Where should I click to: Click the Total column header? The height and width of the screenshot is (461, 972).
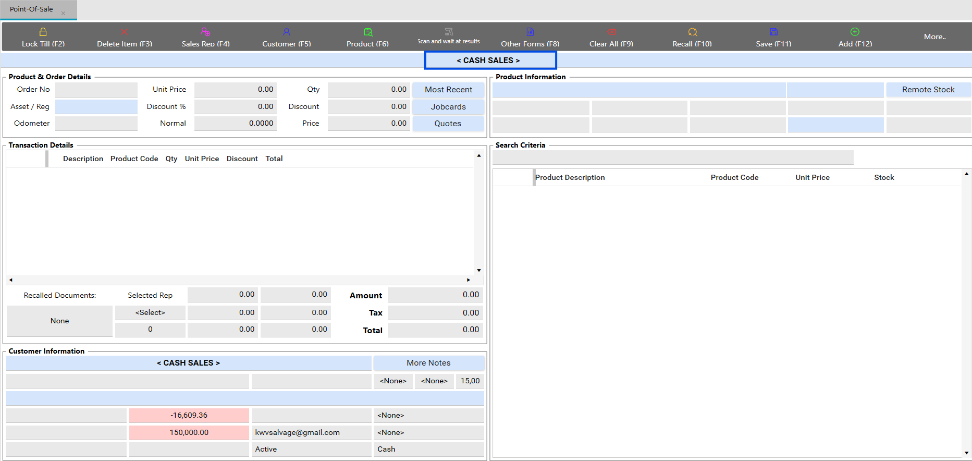coord(274,159)
